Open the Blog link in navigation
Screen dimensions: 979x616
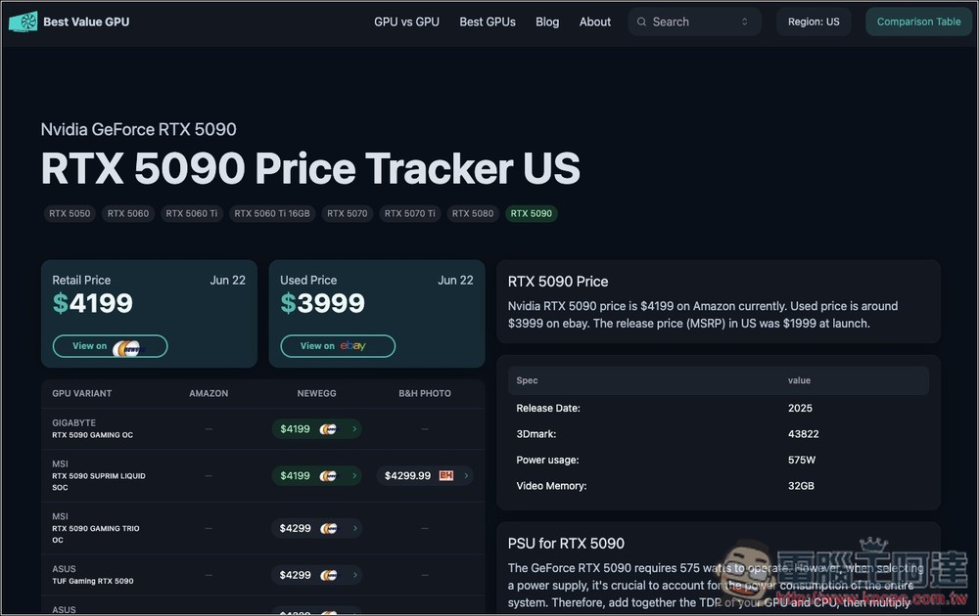[547, 22]
